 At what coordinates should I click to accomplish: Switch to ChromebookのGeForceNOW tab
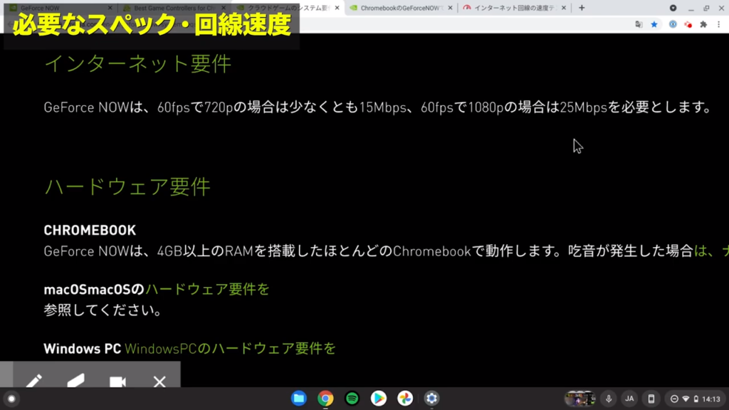[x=397, y=8]
